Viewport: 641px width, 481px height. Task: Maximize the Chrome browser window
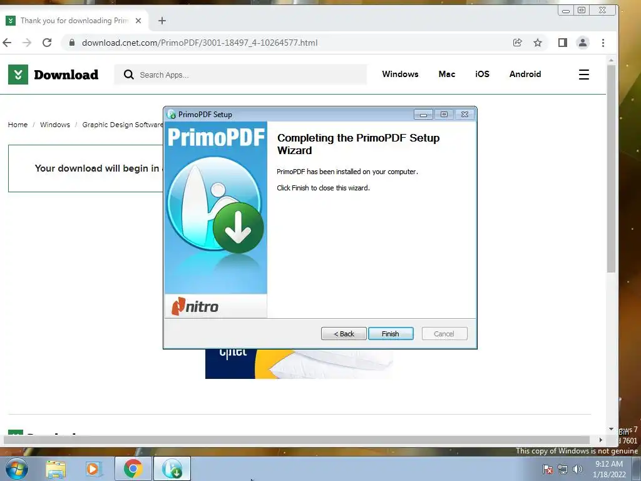tap(582, 10)
